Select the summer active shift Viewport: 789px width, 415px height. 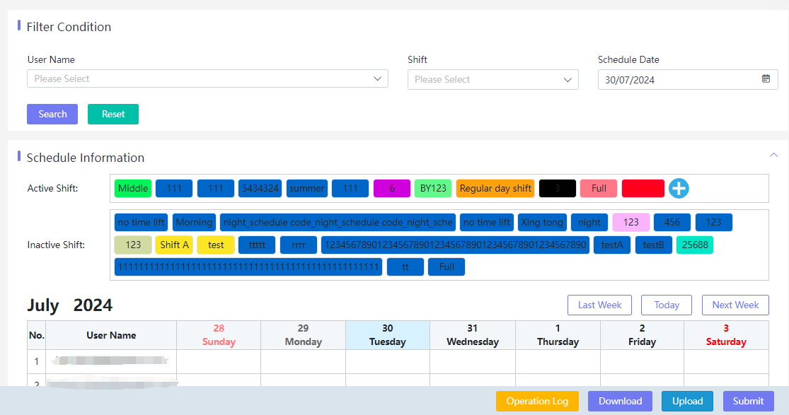click(x=307, y=188)
